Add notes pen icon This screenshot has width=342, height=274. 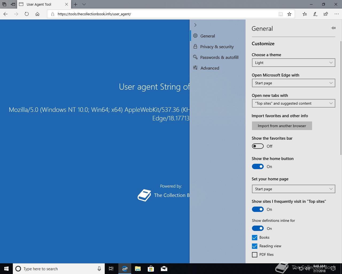(x=315, y=14)
